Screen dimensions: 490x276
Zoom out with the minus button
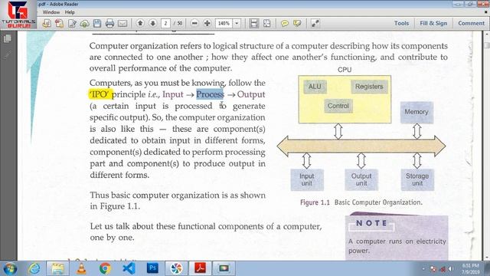tap(194, 23)
